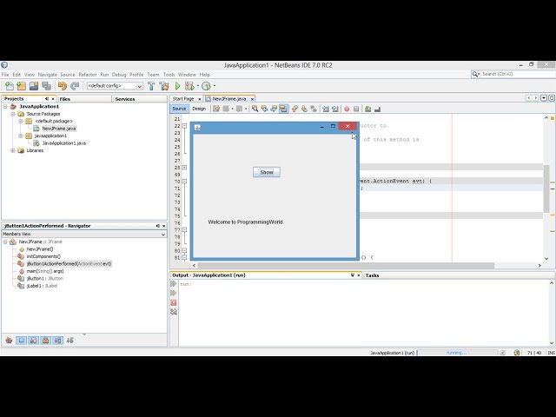This screenshot has width=556, height=417.
Task: Click Toggle Highlight Search editor icon
Action: 283,109
